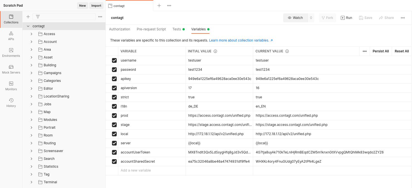412x188 pixels.
Task: Uncheck the password variable checkbox
Action: [114, 70]
